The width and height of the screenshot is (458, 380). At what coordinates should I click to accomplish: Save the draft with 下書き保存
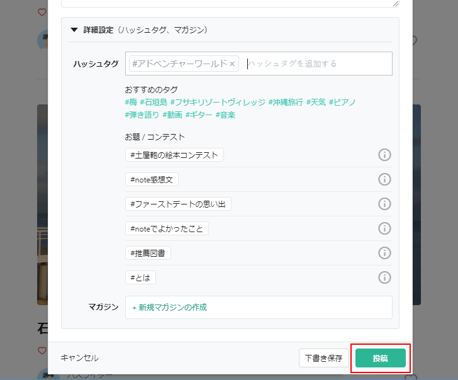click(323, 358)
